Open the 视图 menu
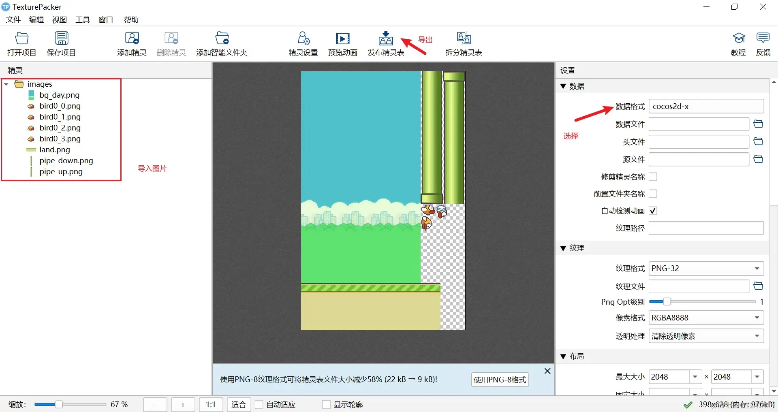Screen dimensions: 778x412 [x=60, y=19]
